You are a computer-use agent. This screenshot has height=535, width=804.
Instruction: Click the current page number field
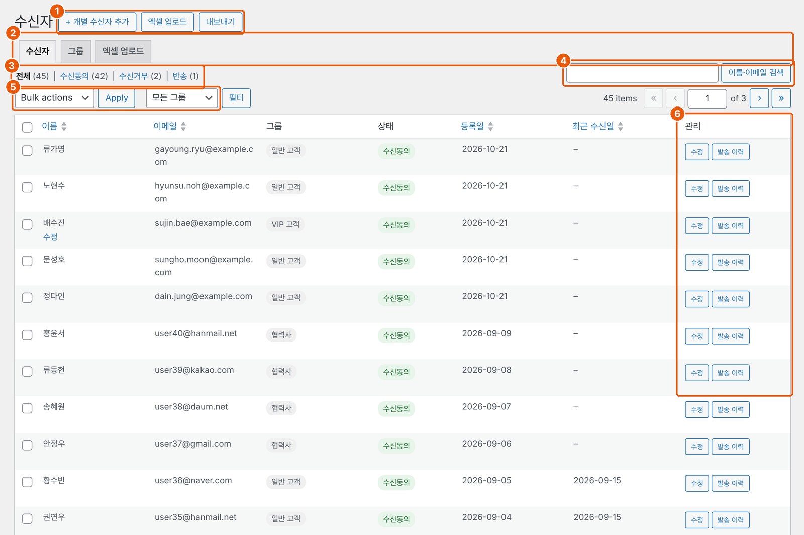(x=707, y=98)
